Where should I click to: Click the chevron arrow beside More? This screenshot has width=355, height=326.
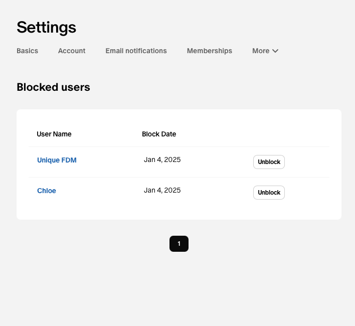pyautogui.click(x=275, y=51)
